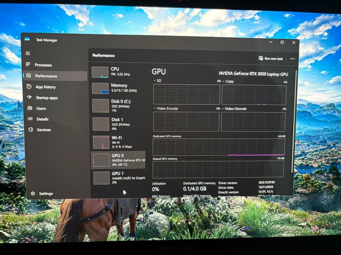The width and height of the screenshot is (341, 255).
Task: Click the 'Performance' page heading
Action: pyautogui.click(x=103, y=55)
